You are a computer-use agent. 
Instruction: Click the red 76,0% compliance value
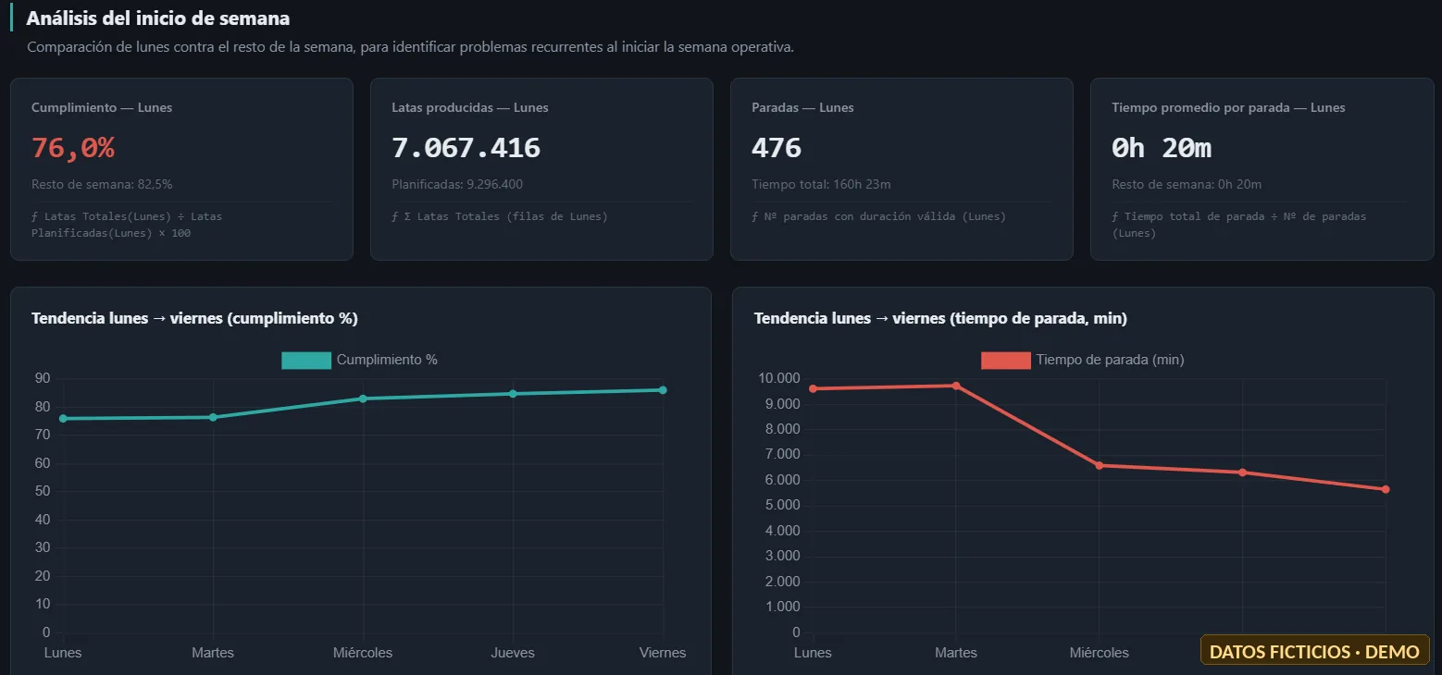click(x=73, y=148)
